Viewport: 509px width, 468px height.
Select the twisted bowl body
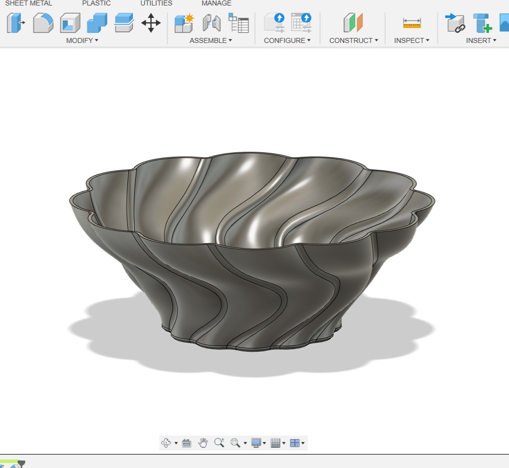point(252,252)
